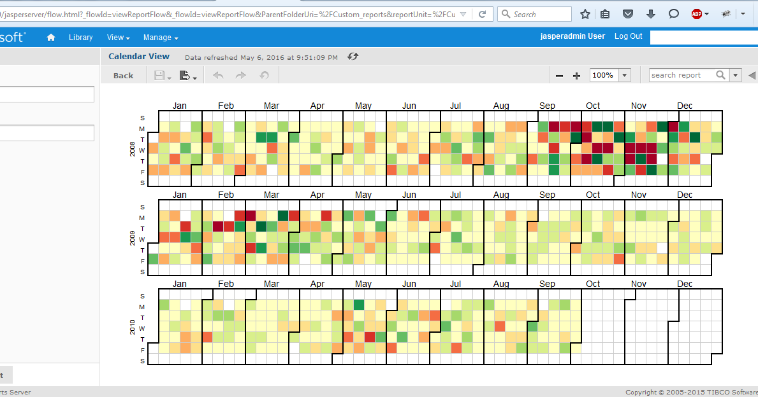The height and width of the screenshot is (397, 758).
Task: Zoom in using the plus icon
Action: point(576,74)
